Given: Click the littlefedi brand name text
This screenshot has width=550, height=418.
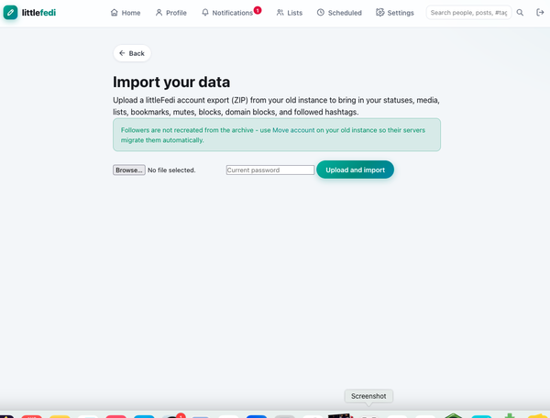Looking at the screenshot, I should tap(38, 13).
